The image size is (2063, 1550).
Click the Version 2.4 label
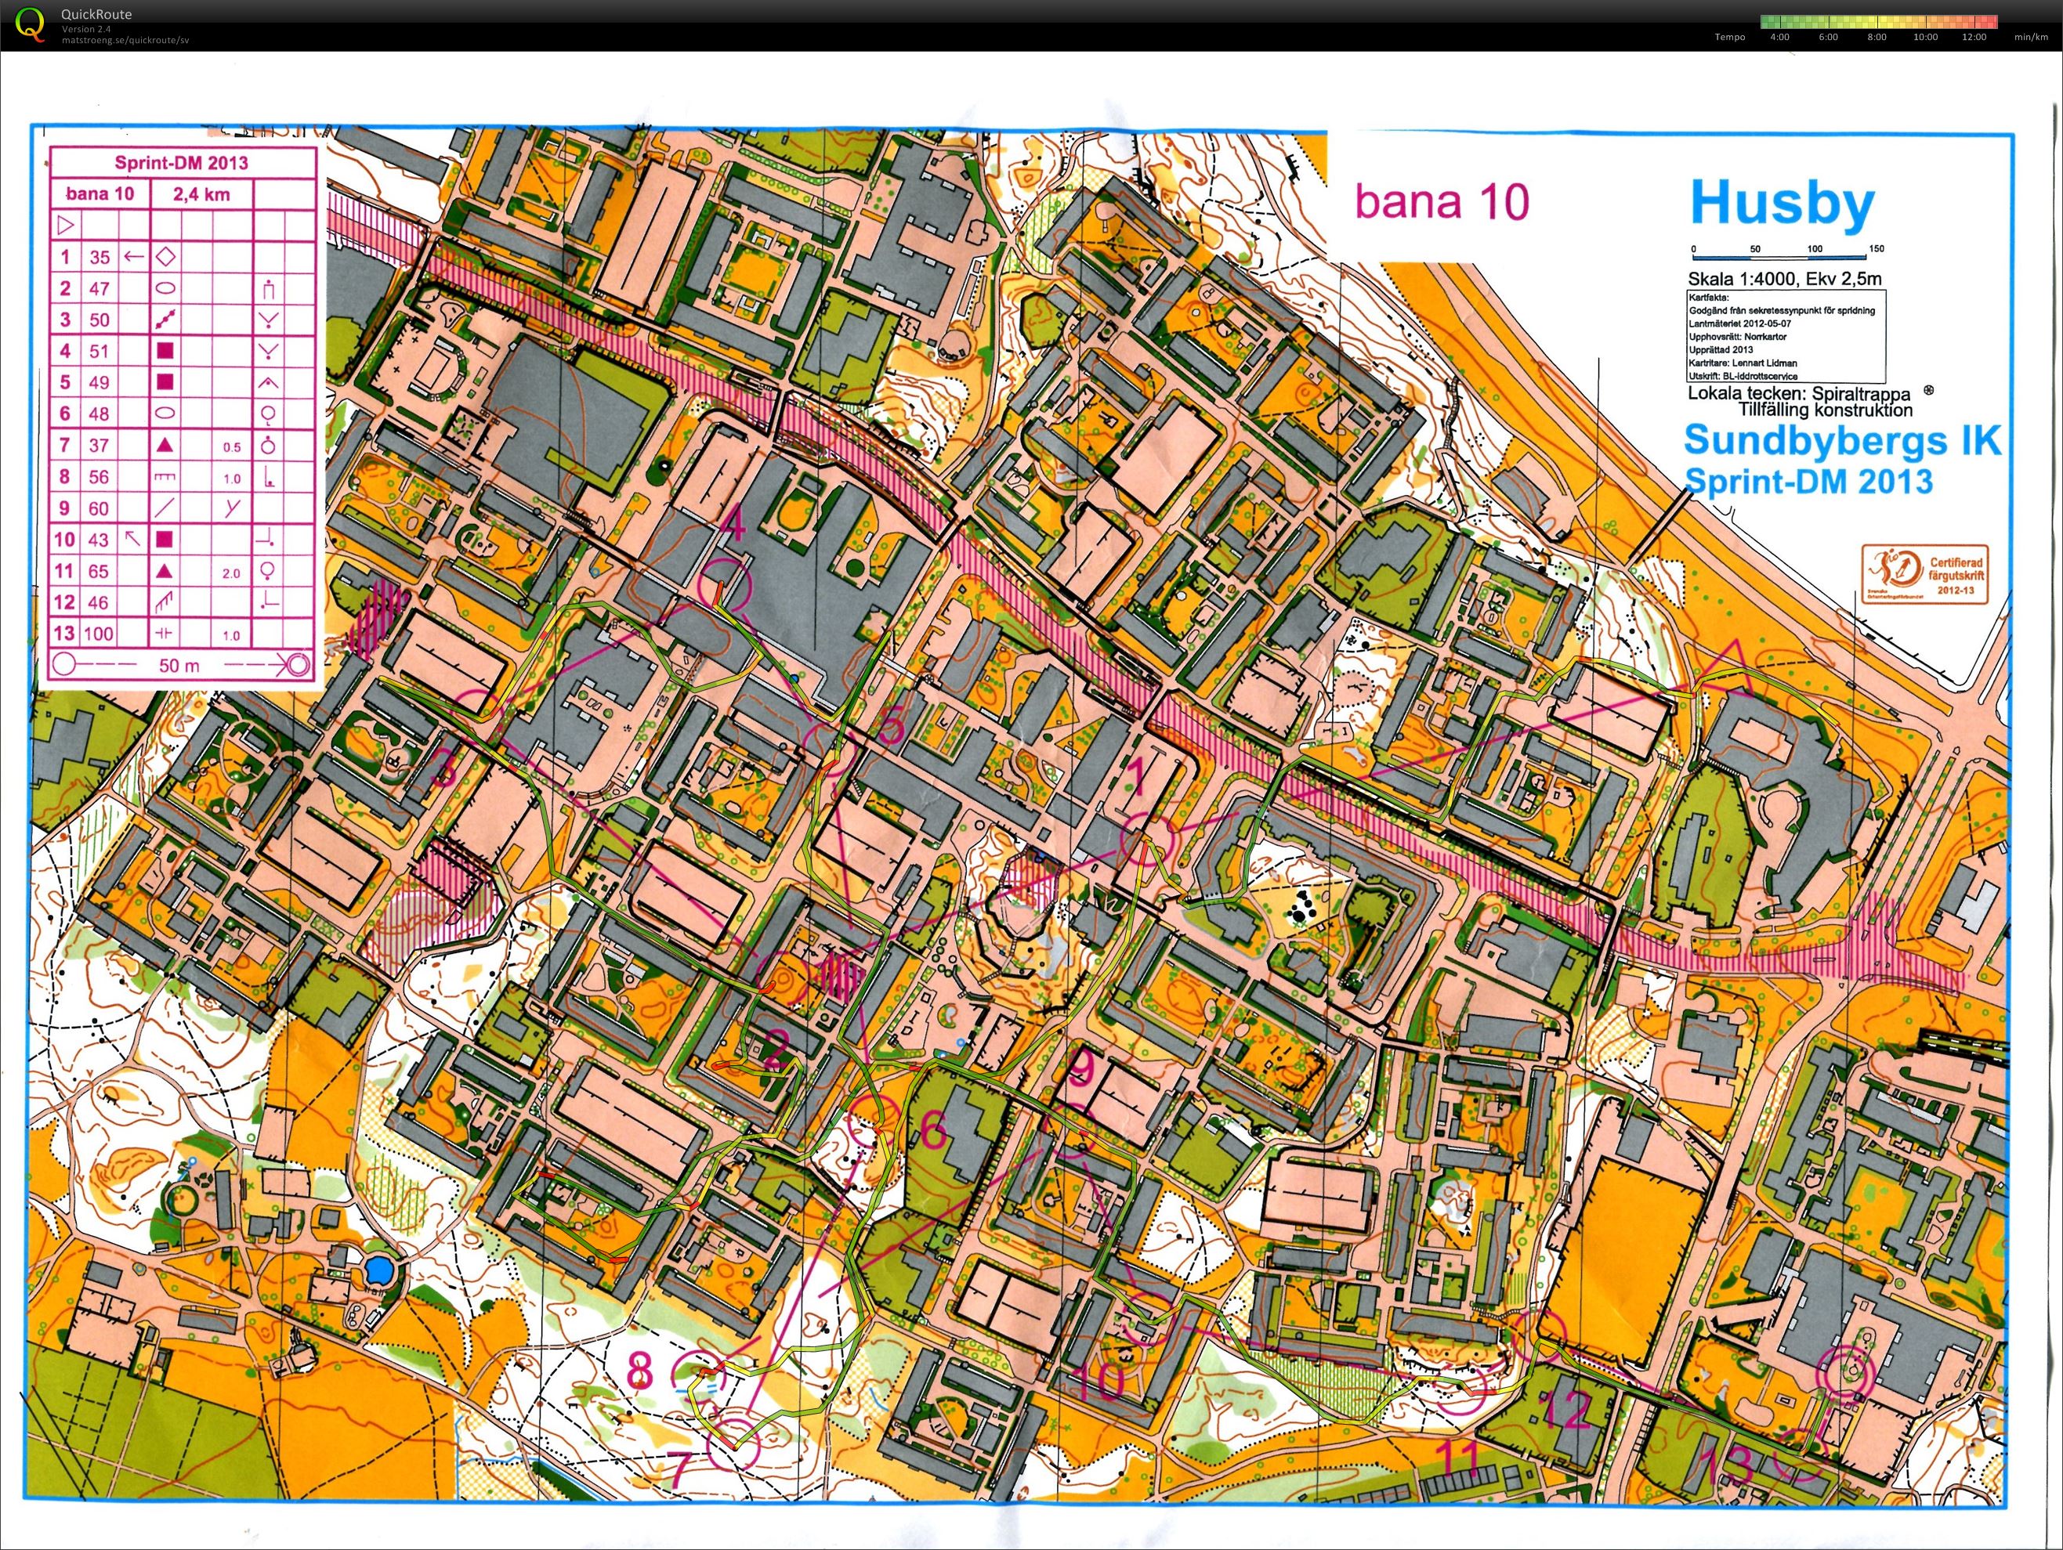tap(86, 29)
